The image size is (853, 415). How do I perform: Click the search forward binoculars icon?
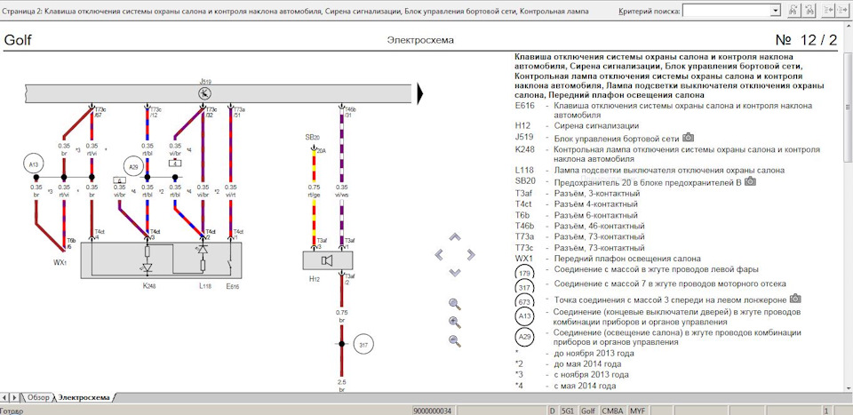point(793,10)
